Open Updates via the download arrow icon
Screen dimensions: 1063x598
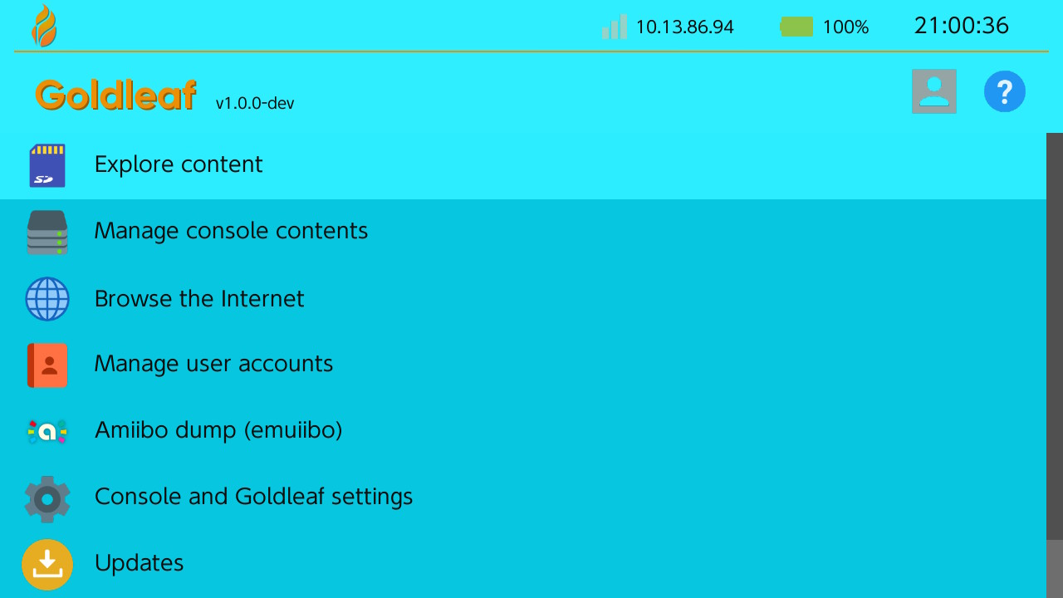pos(47,564)
